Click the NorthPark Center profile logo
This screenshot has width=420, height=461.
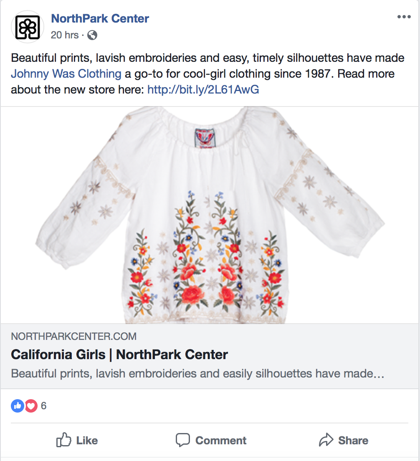[28, 27]
